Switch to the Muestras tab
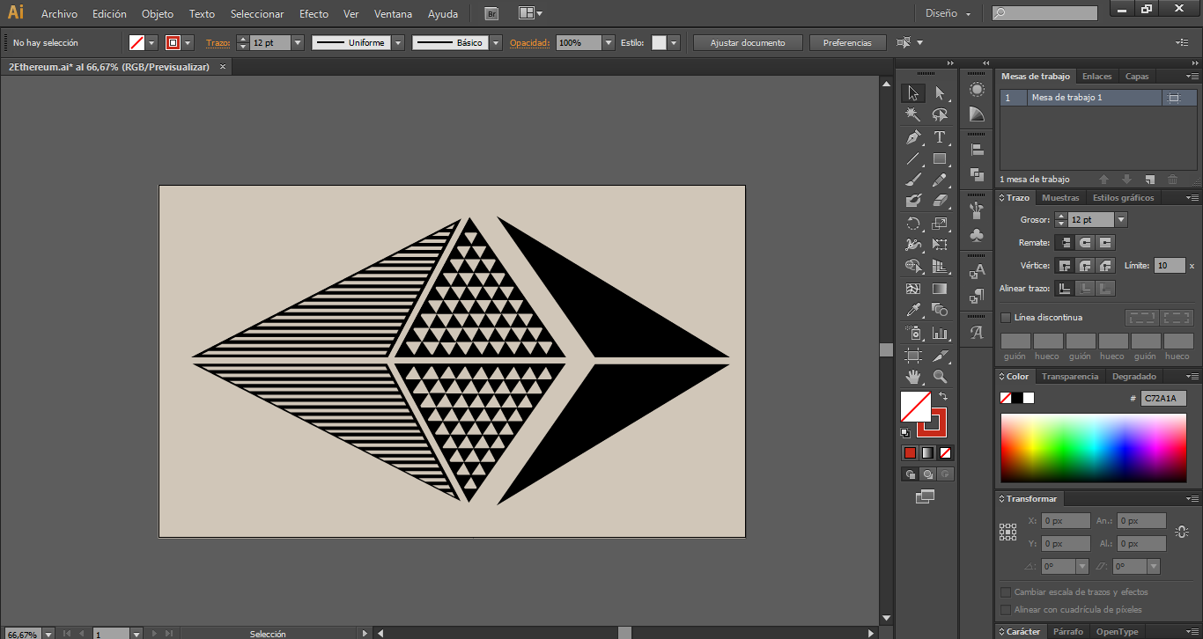This screenshot has height=639, width=1203. (x=1060, y=198)
